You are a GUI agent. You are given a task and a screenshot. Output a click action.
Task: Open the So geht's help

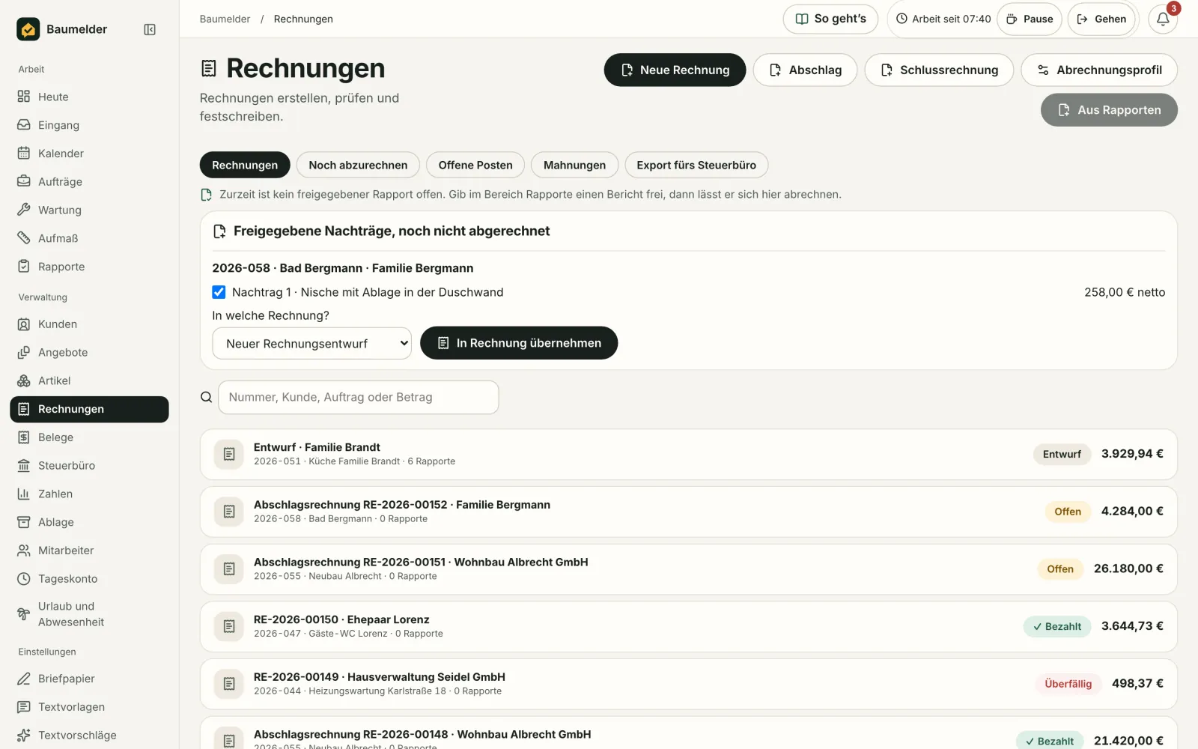point(831,19)
